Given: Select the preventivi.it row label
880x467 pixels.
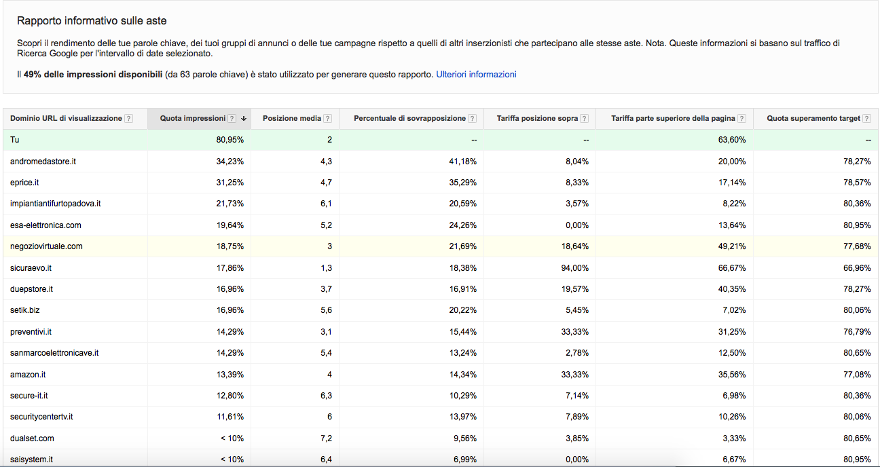Looking at the screenshot, I should tap(31, 332).
